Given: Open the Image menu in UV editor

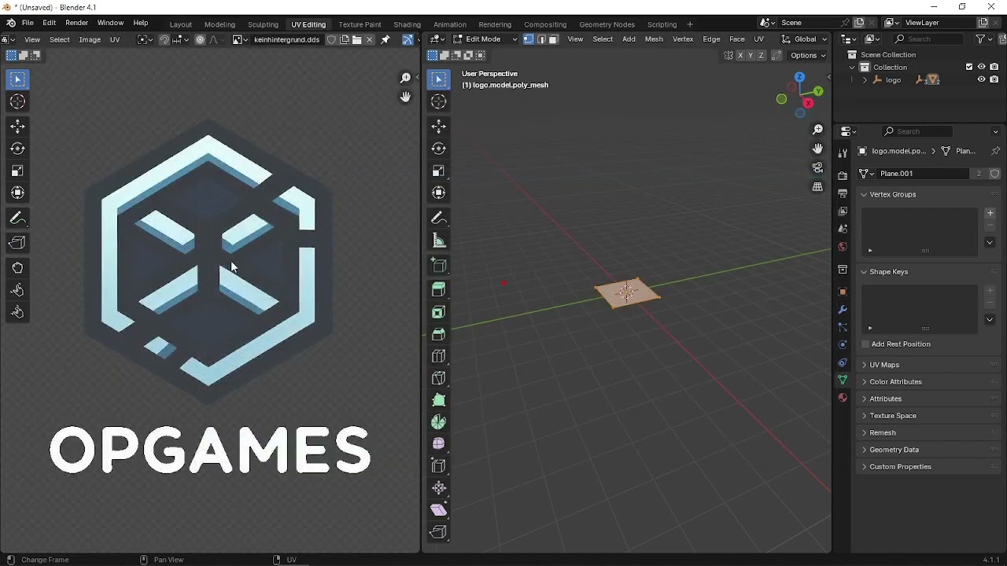Looking at the screenshot, I should click(90, 39).
